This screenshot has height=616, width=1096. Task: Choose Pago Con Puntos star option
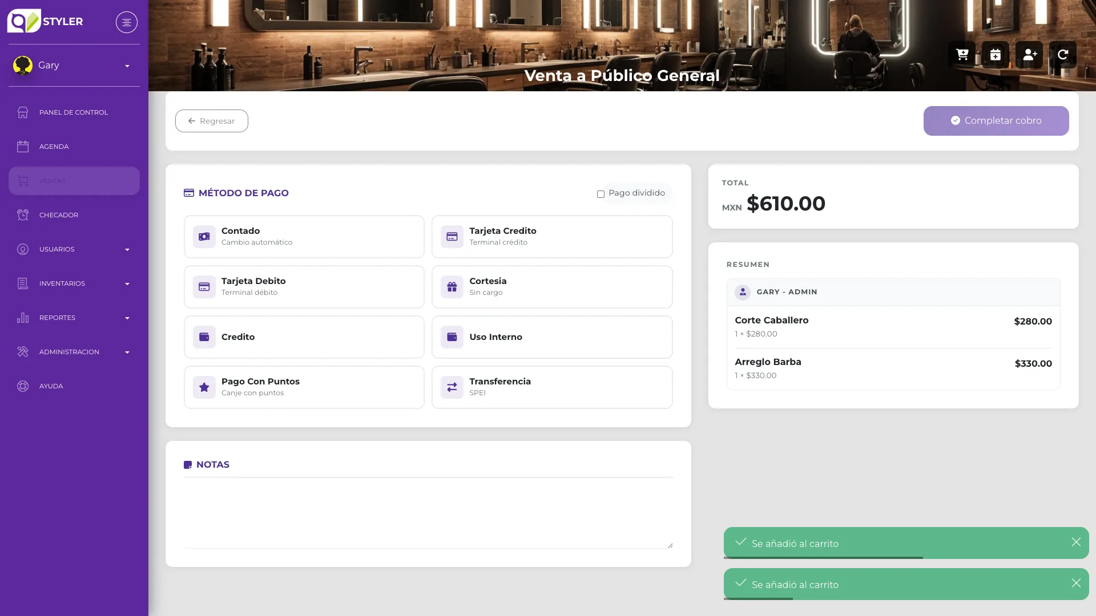coord(304,387)
